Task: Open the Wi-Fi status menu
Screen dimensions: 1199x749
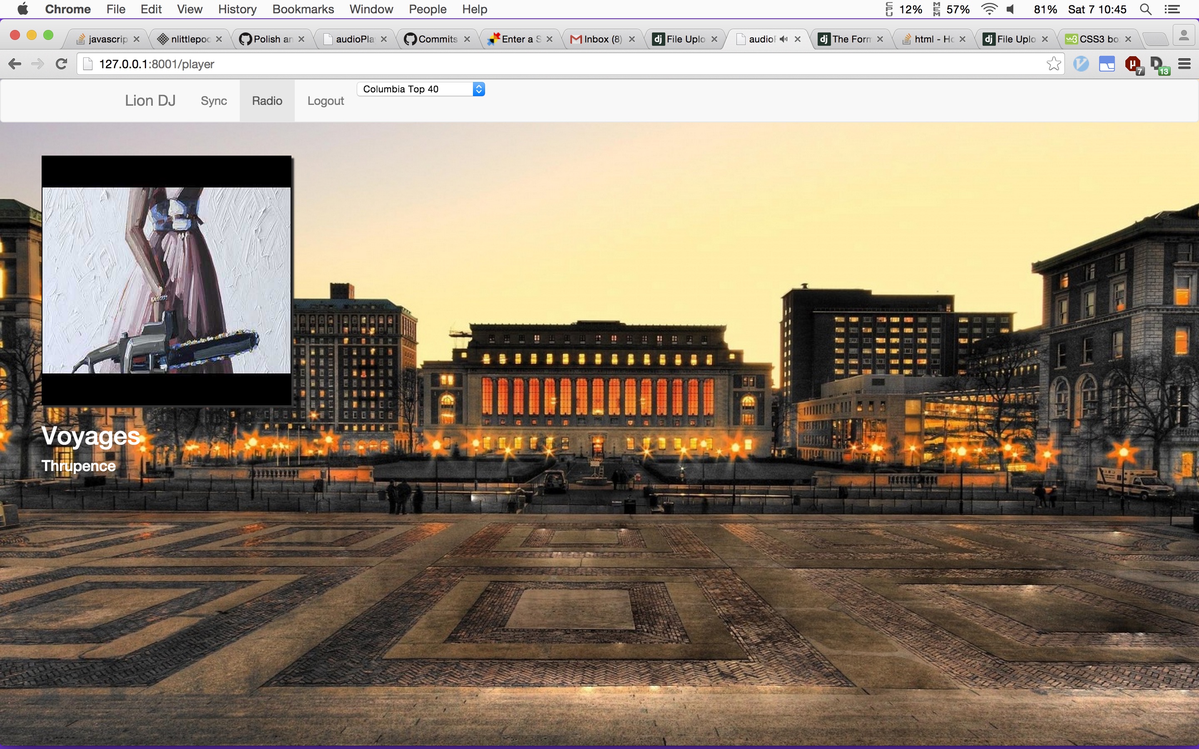Action: coord(989,10)
